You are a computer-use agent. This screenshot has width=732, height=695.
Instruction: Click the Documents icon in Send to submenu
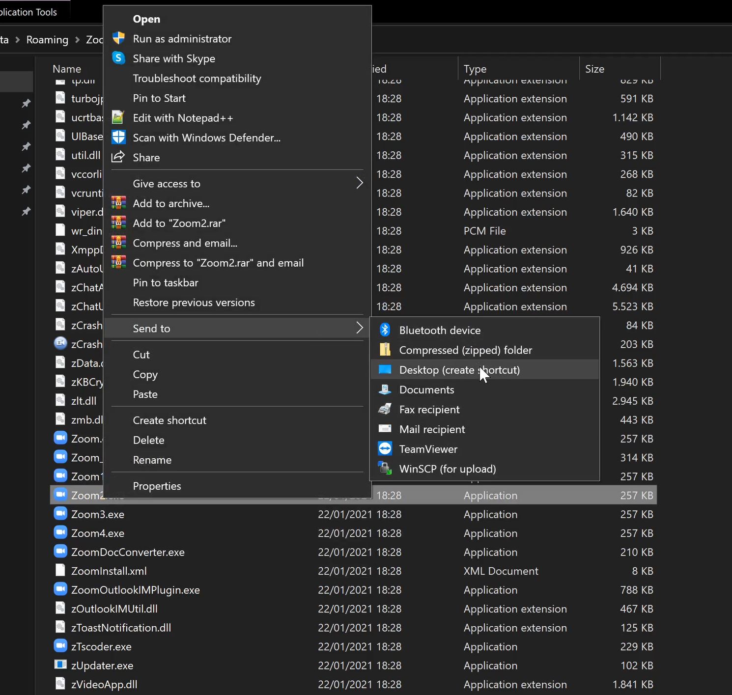385,389
